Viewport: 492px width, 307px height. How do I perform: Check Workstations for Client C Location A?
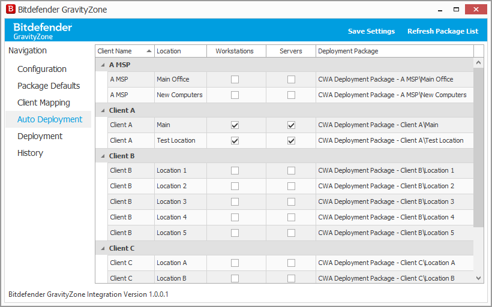[x=235, y=263]
